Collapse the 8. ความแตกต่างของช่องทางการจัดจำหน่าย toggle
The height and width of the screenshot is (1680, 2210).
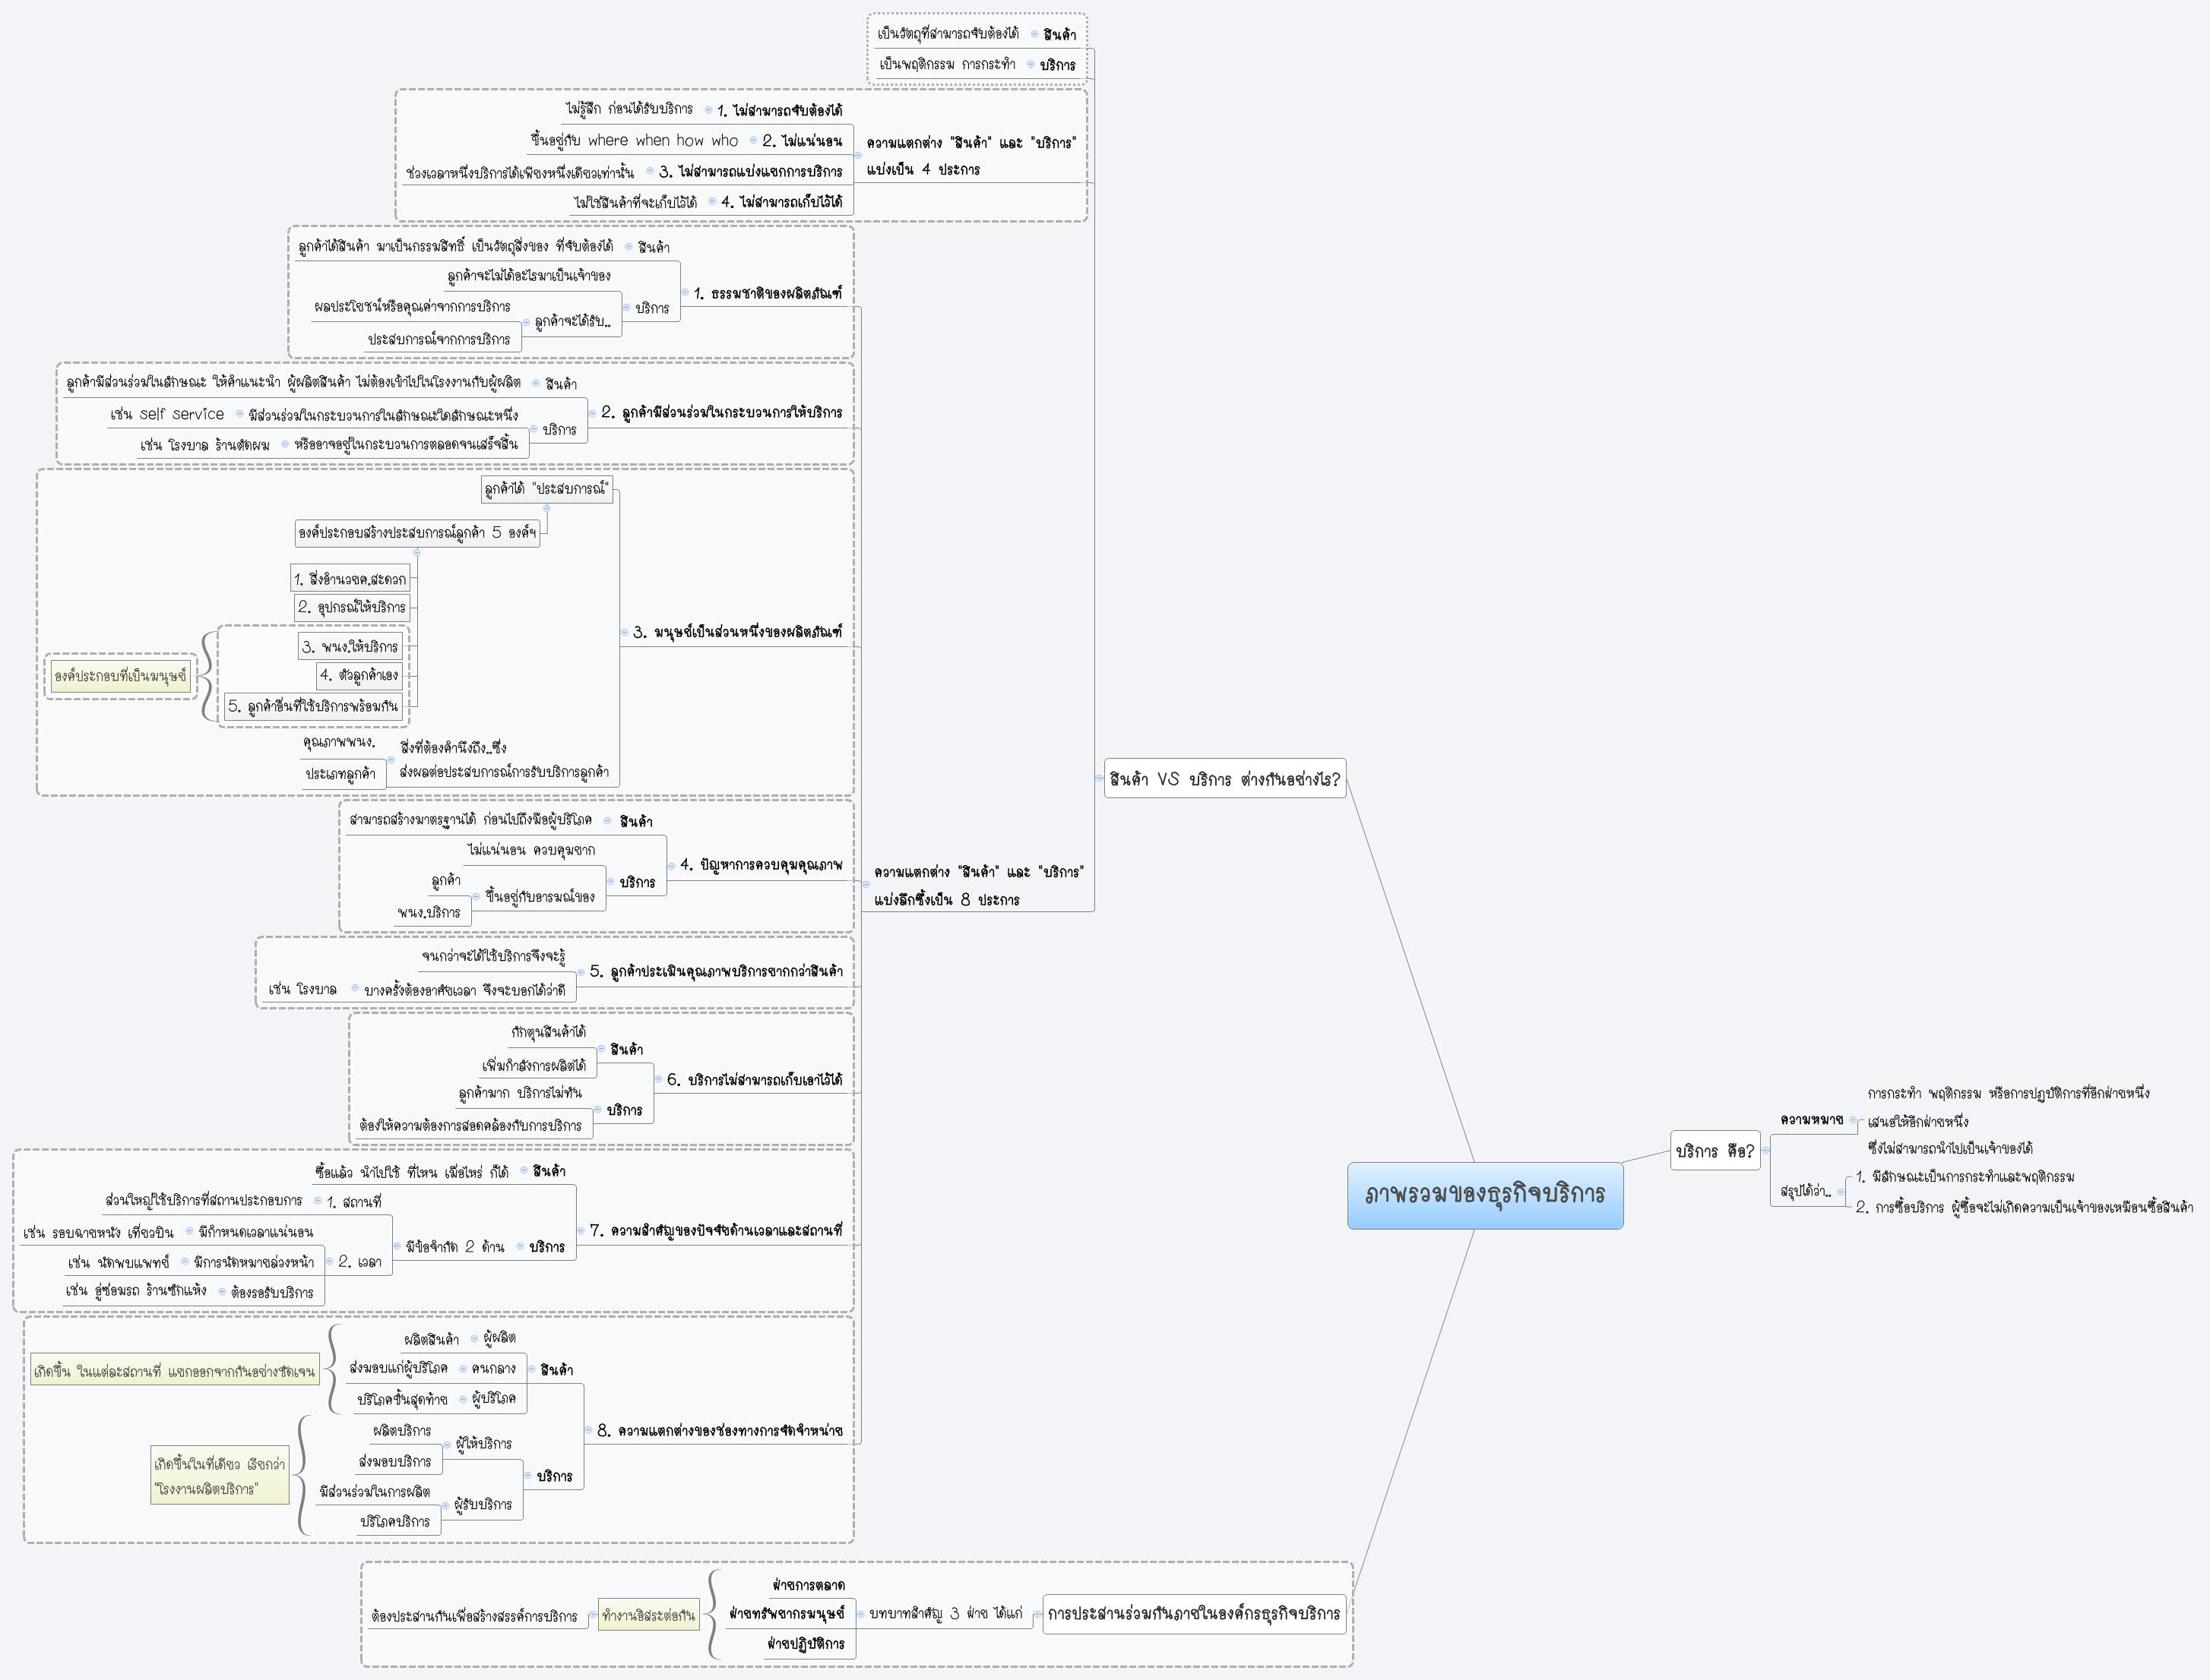(588, 1430)
